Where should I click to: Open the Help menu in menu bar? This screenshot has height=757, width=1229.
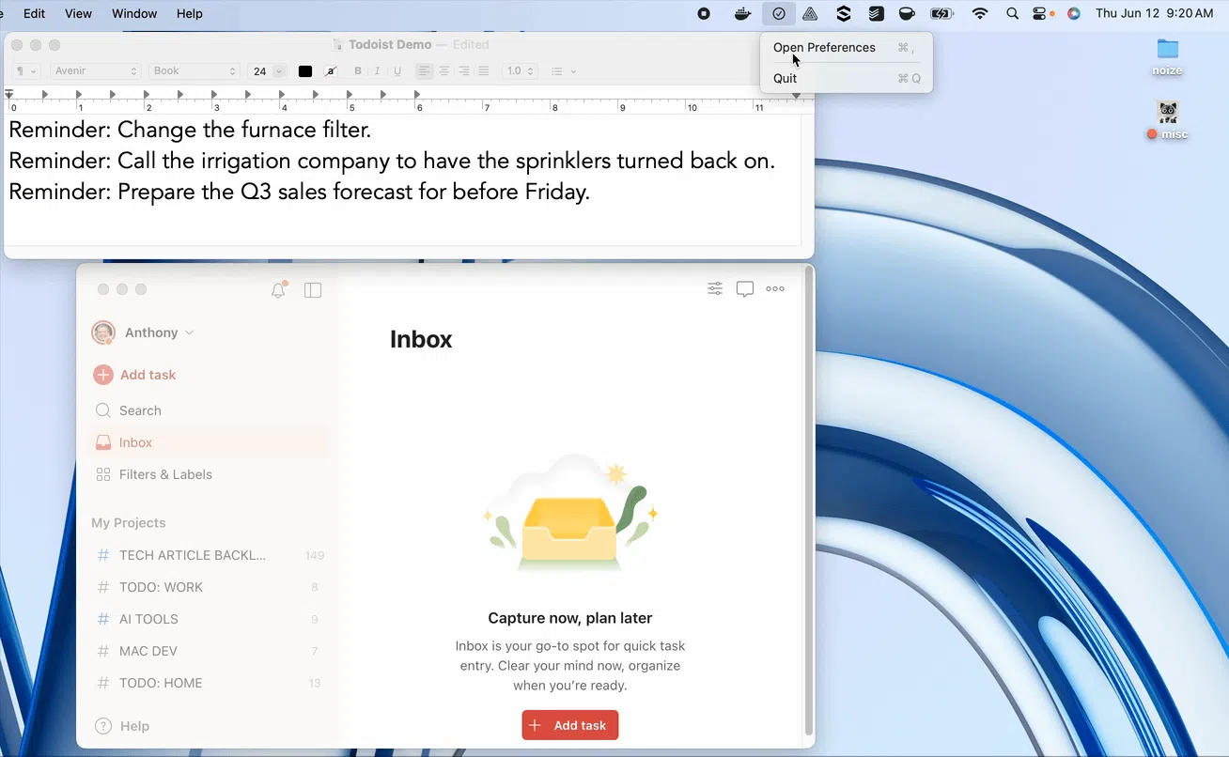coord(190,13)
